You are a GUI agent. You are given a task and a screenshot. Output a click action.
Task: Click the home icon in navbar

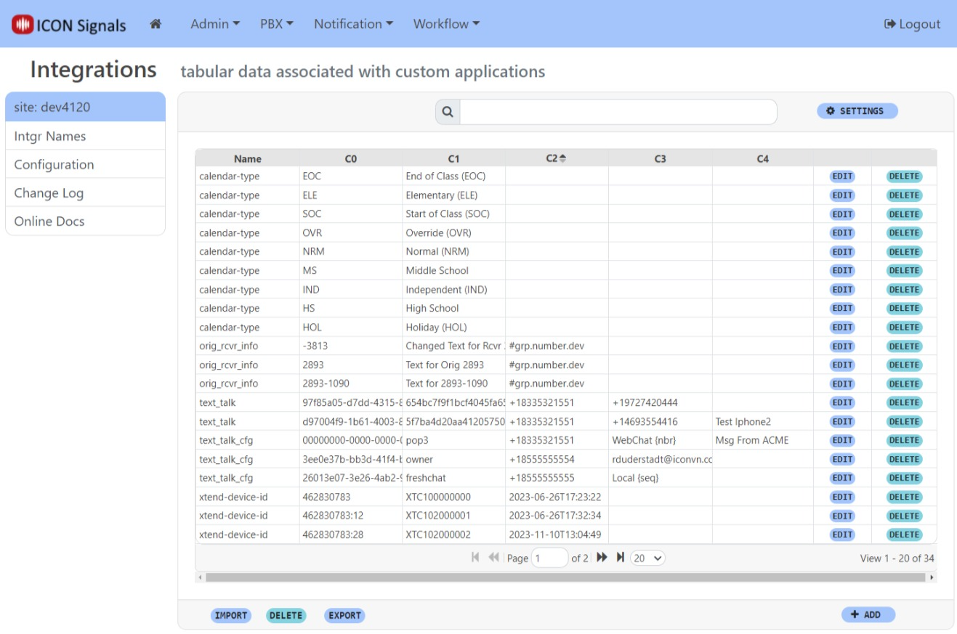[x=155, y=24]
